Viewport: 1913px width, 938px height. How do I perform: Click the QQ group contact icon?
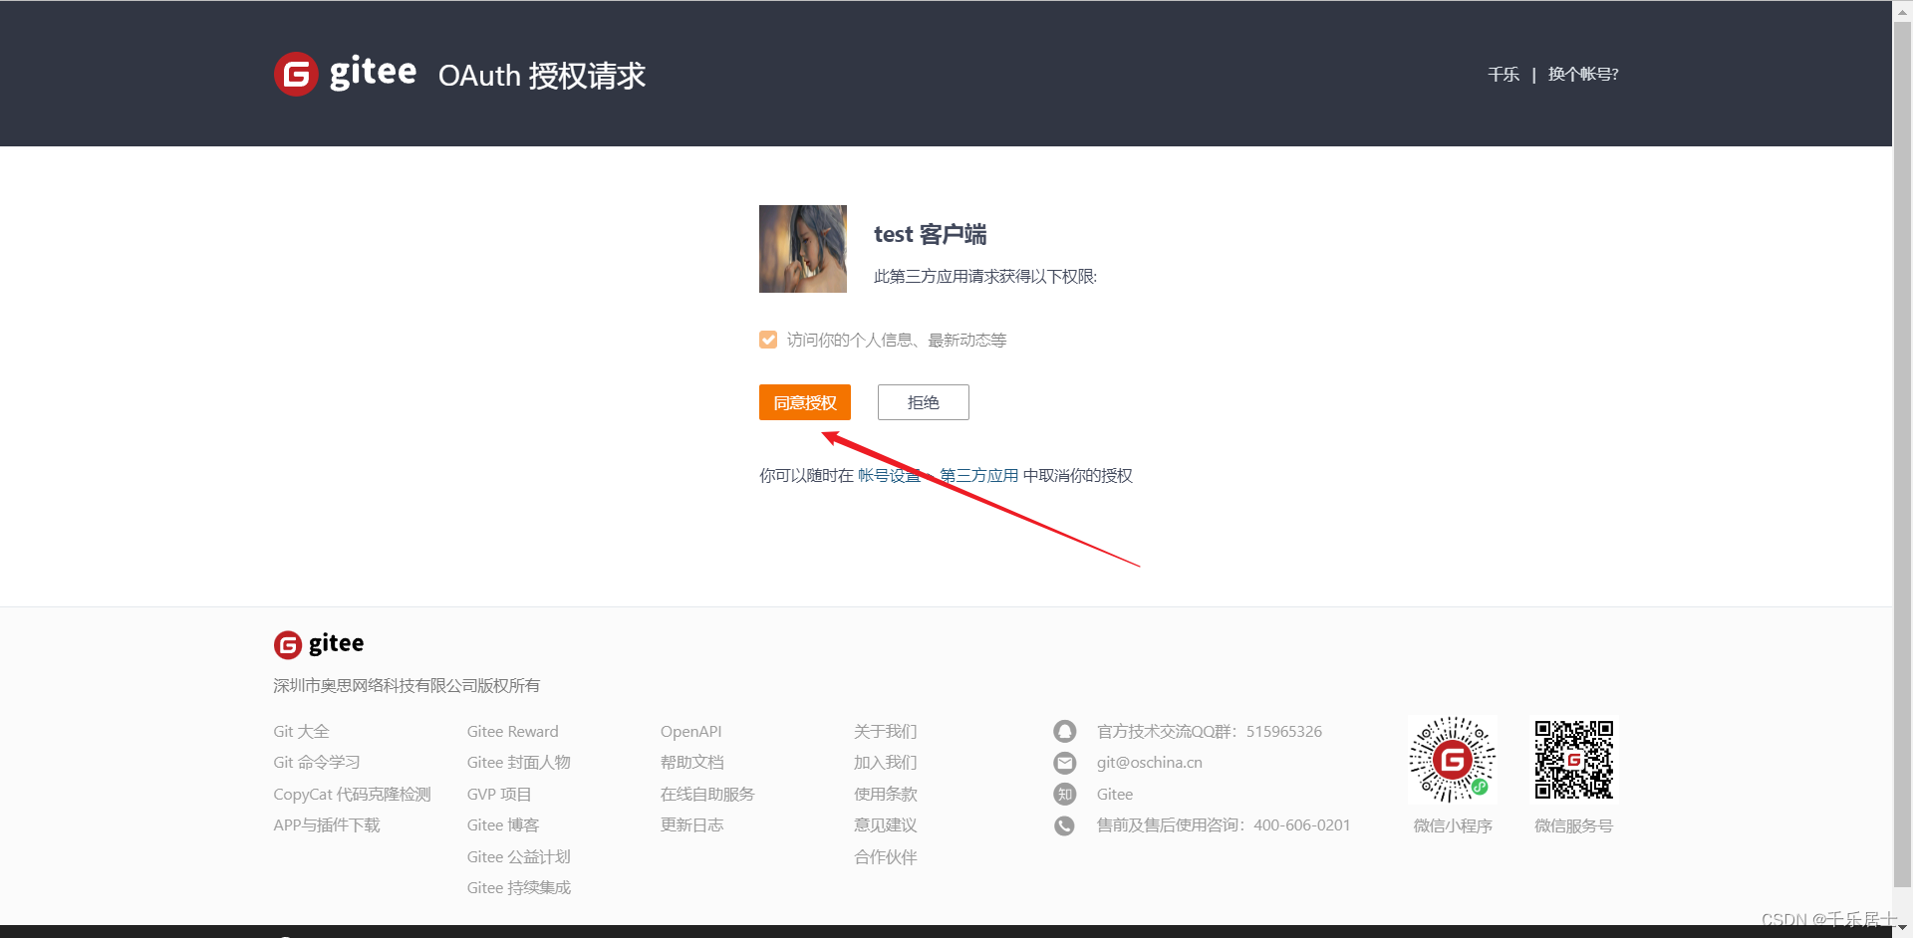pos(1064,731)
